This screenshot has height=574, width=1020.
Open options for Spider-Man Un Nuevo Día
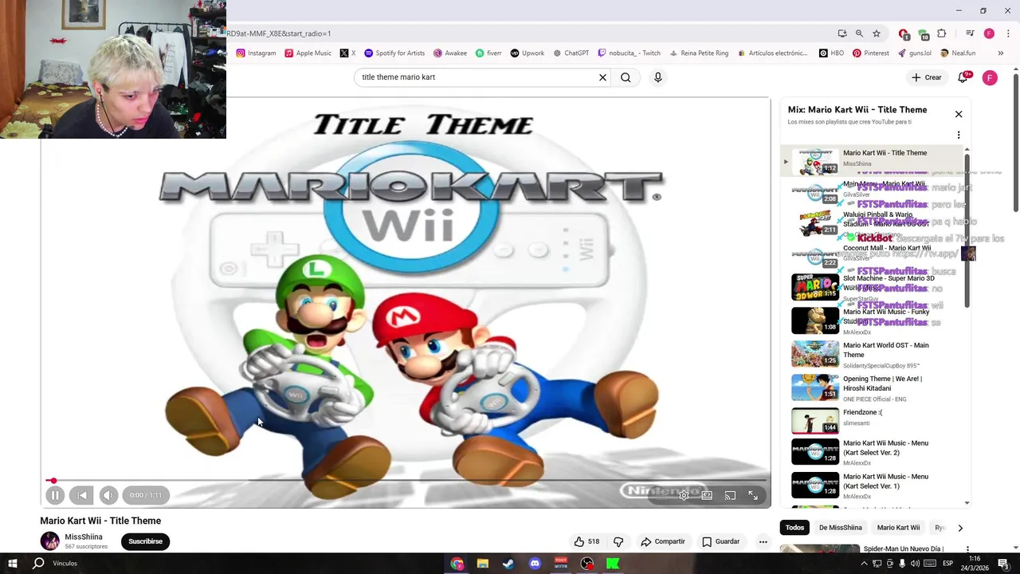click(x=967, y=549)
